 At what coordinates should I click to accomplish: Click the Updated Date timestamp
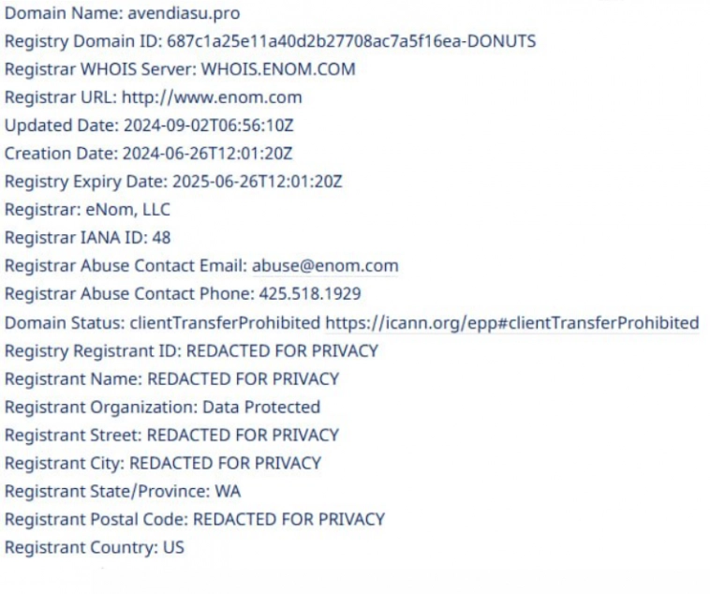point(206,126)
